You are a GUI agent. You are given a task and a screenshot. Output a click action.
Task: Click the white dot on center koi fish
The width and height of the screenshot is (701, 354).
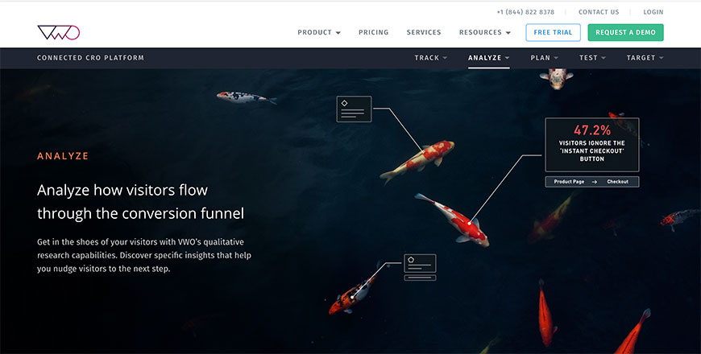469,223
